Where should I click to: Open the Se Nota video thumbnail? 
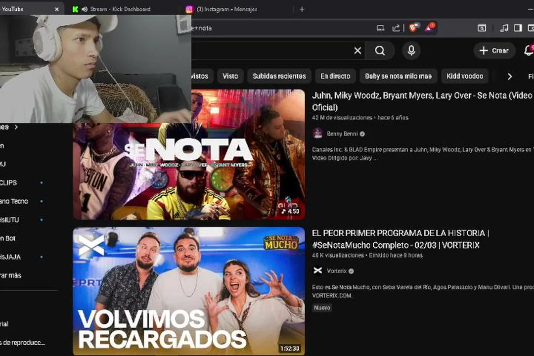click(189, 154)
